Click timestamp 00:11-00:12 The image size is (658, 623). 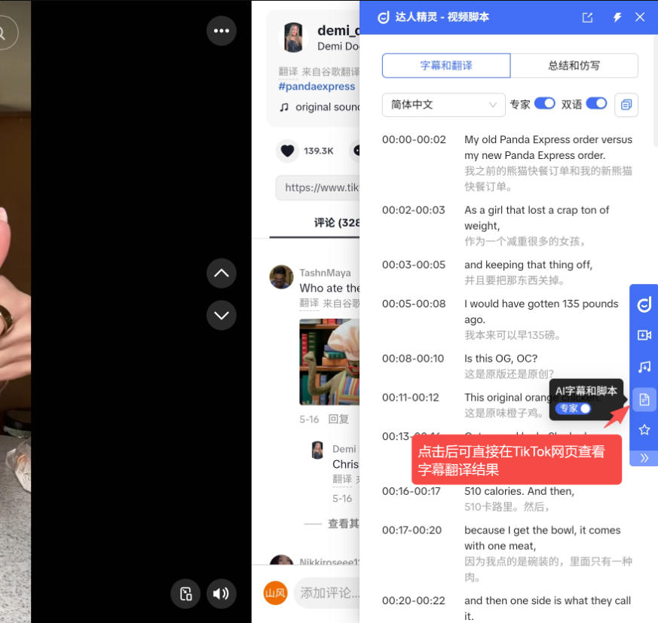click(411, 398)
